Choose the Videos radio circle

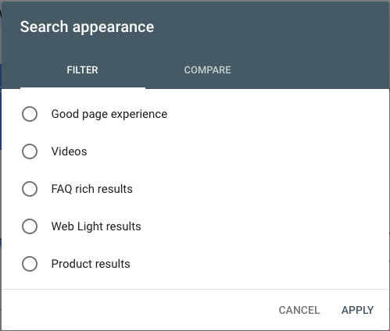pyautogui.click(x=30, y=151)
